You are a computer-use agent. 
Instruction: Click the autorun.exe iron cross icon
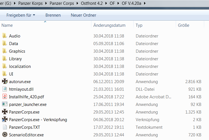[x=5, y=81]
